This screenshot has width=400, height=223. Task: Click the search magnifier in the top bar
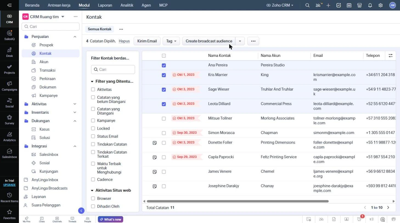[308, 5]
